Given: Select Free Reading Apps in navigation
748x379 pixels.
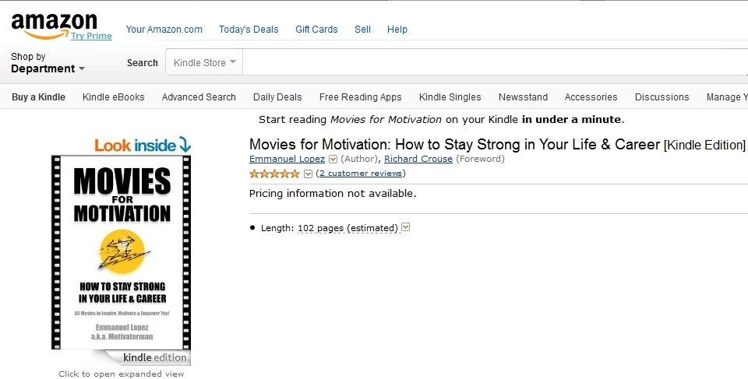Looking at the screenshot, I should [x=360, y=97].
